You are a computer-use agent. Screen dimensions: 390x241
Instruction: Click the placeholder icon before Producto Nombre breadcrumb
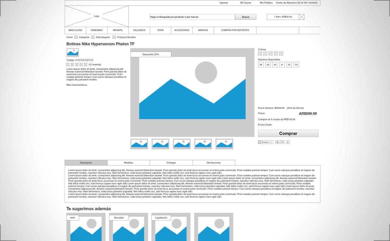(x=114, y=37)
